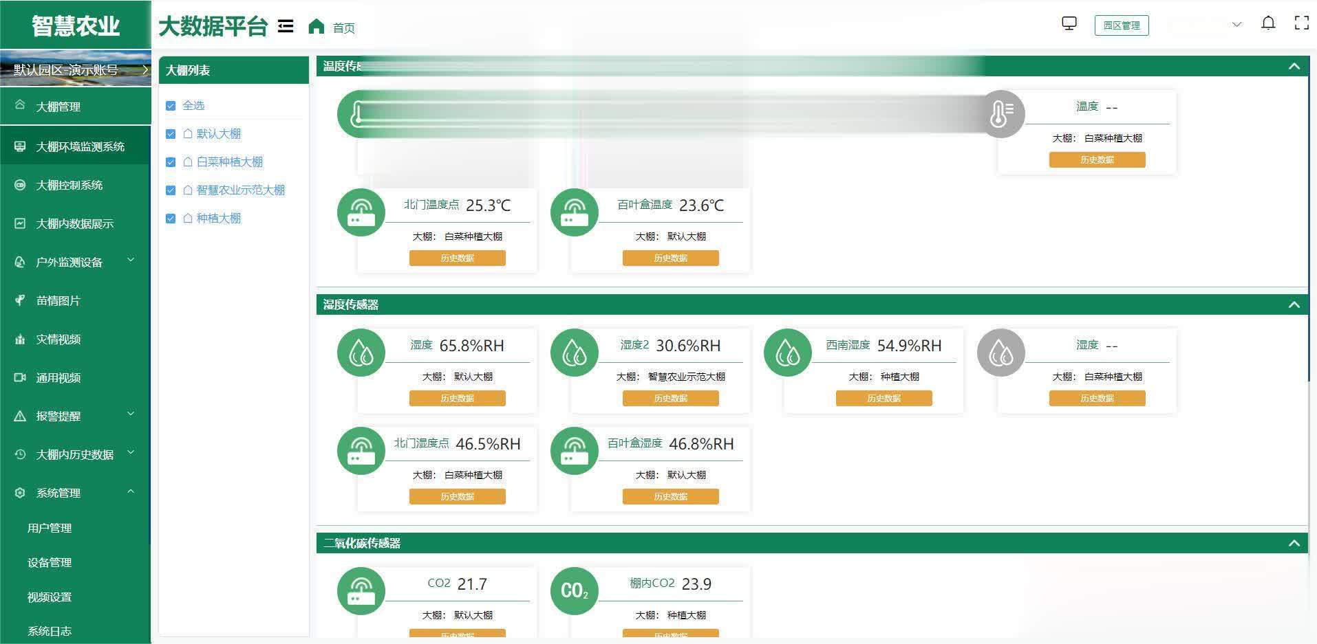Viewport: 1317px width, 644px height.
Task: Click the 棚内CO2 sensor icon
Action: [x=575, y=590]
